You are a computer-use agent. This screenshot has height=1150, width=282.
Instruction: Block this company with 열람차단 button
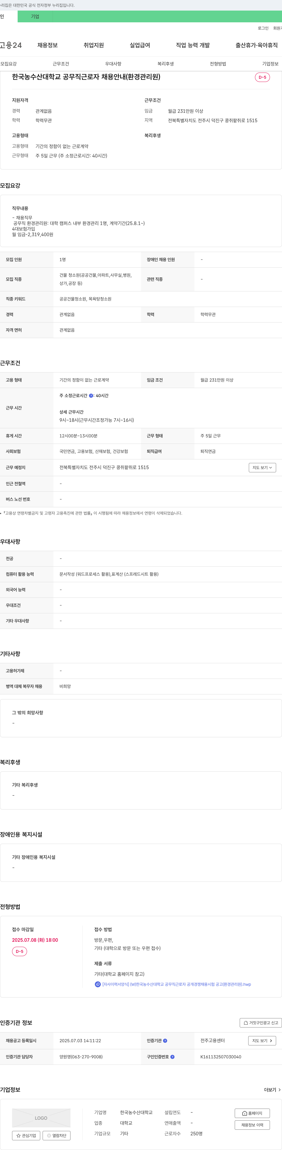(57, 1135)
